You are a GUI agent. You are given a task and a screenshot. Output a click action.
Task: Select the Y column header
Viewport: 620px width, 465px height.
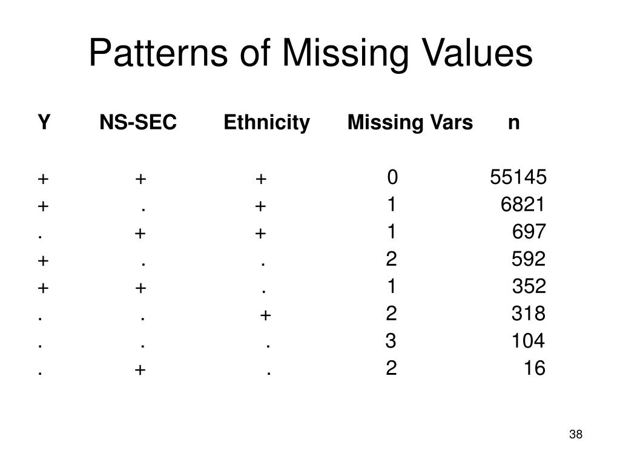coord(44,123)
